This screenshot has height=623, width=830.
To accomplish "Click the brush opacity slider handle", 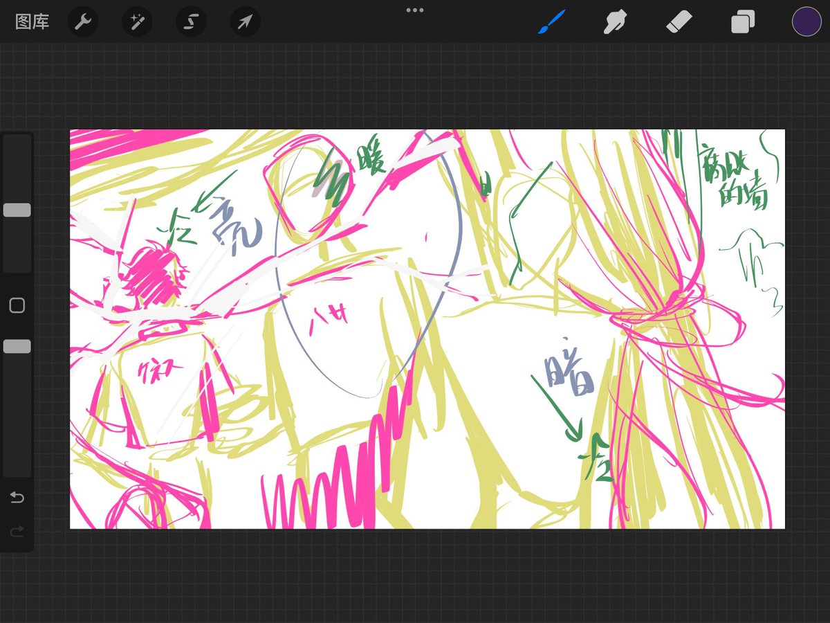I will click(x=17, y=346).
